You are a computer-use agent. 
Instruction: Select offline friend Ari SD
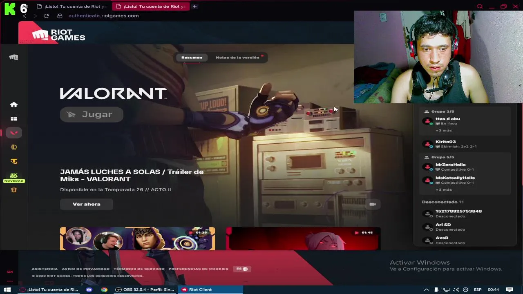[x=466, y=227]
